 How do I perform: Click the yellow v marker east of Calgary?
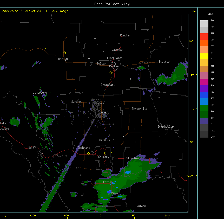(x=111, y=152)
